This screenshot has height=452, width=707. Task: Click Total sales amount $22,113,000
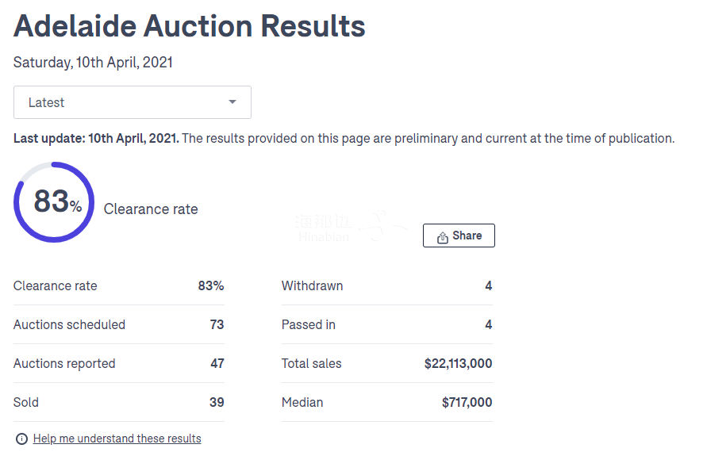458,363
